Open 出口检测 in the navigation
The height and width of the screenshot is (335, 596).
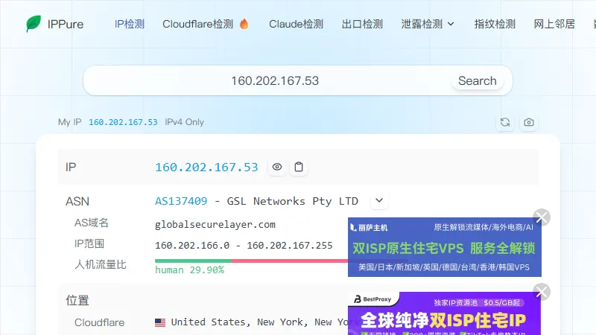[362, 24]
